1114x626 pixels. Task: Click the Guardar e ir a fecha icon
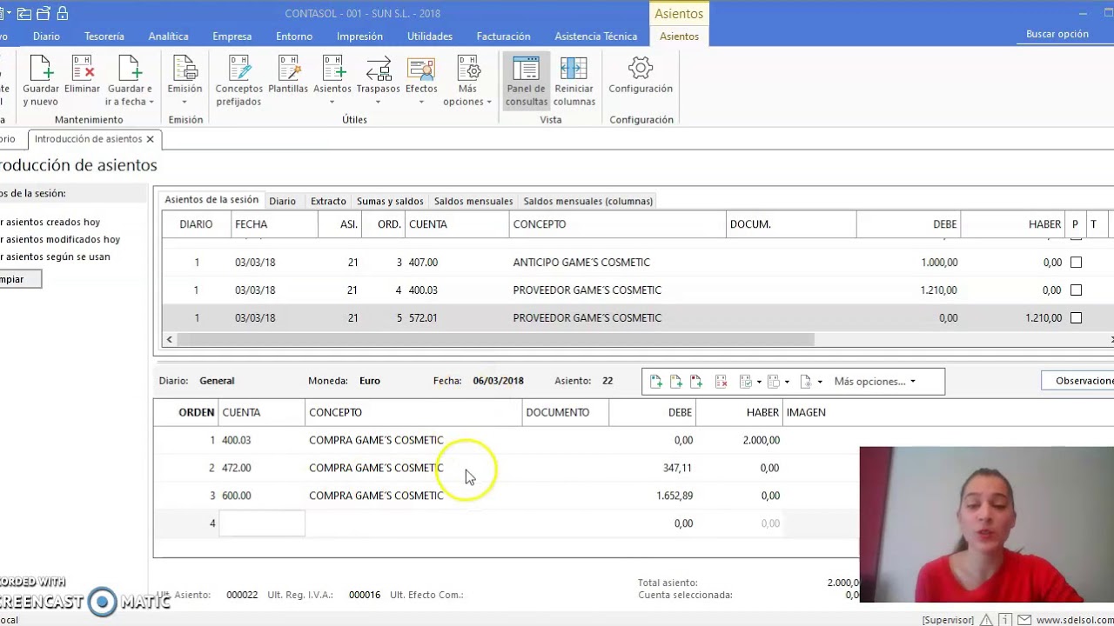[130, 80]
